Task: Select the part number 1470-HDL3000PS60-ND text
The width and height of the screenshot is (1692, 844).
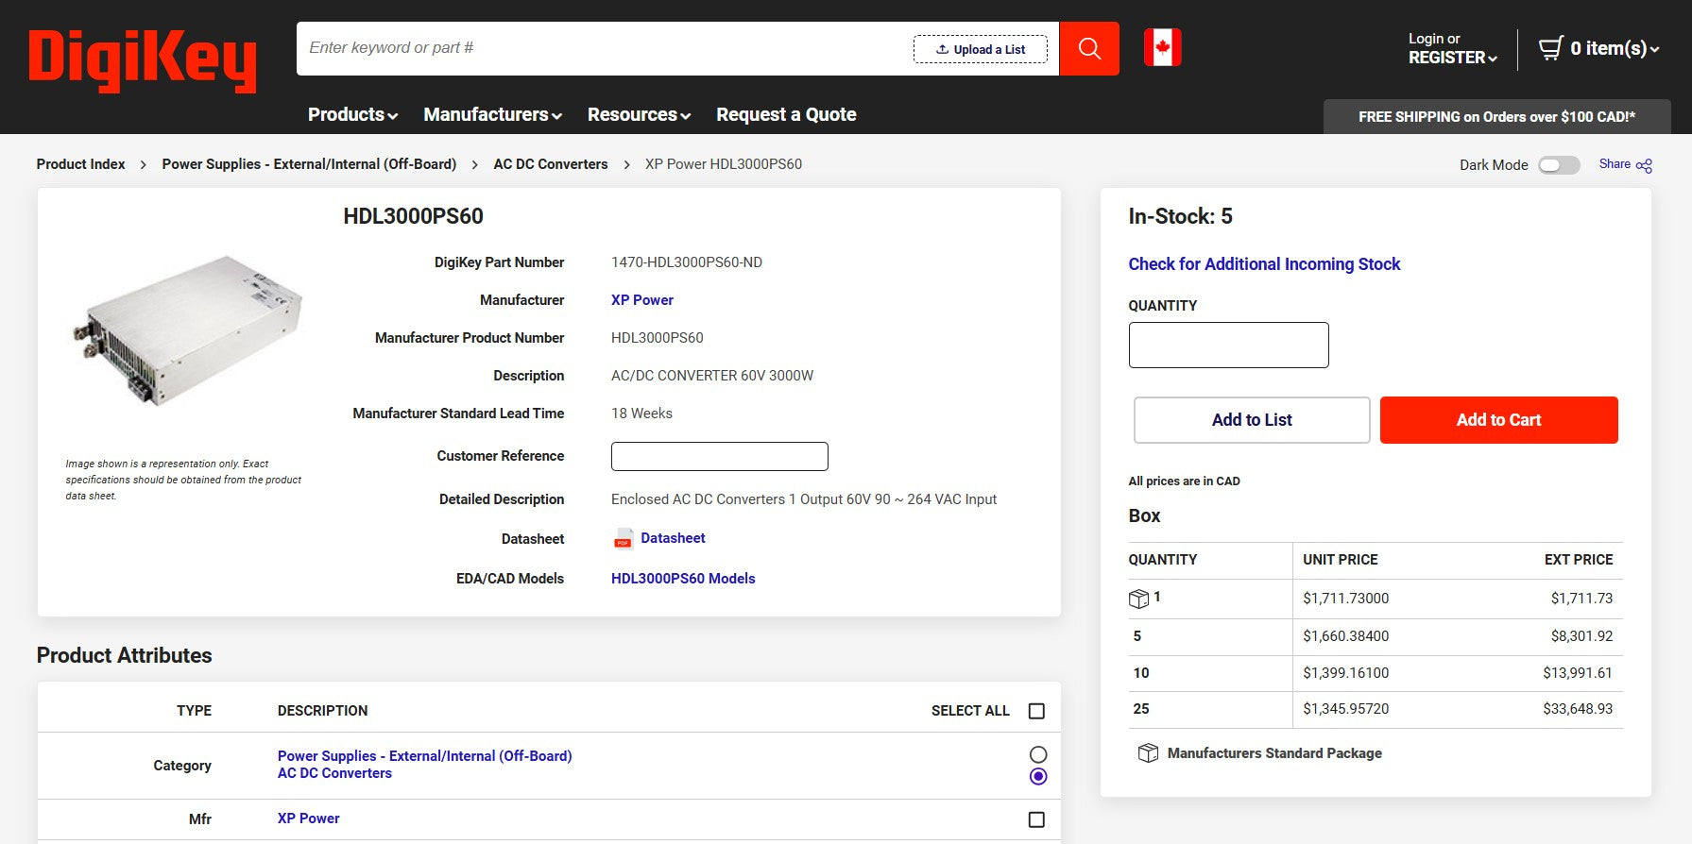Action: [687, 262]
